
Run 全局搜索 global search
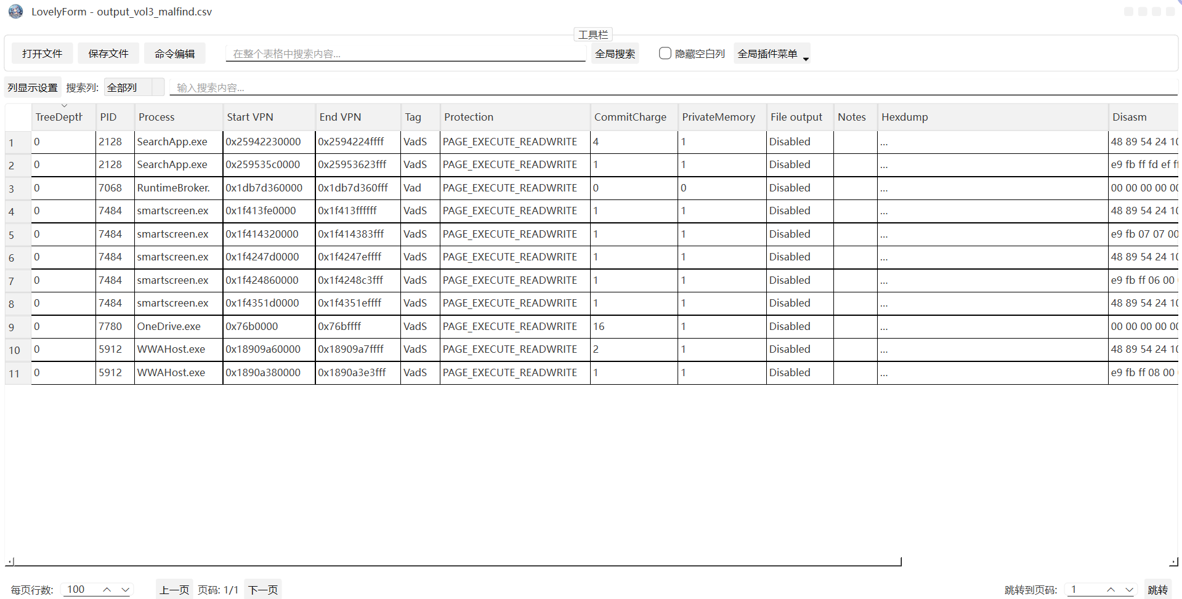(x=615, y=54)
